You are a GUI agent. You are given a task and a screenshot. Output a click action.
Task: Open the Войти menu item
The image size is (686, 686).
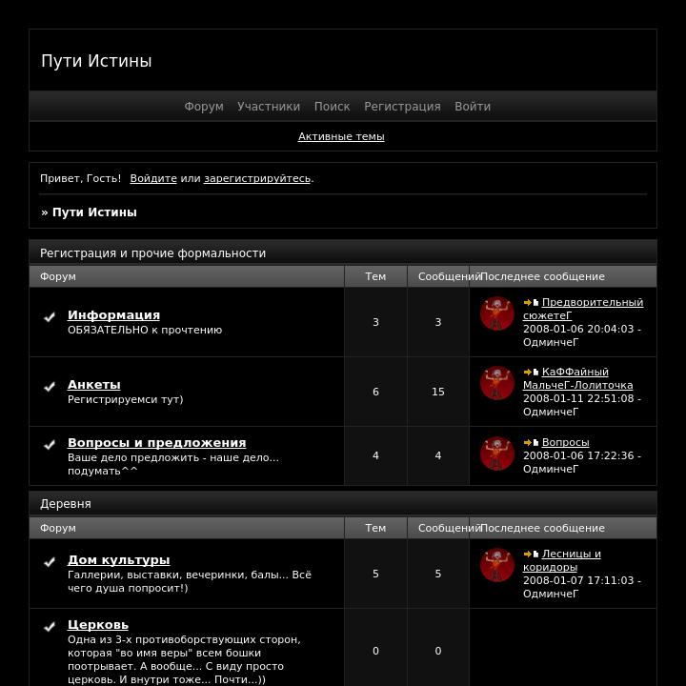click(473, 107)
